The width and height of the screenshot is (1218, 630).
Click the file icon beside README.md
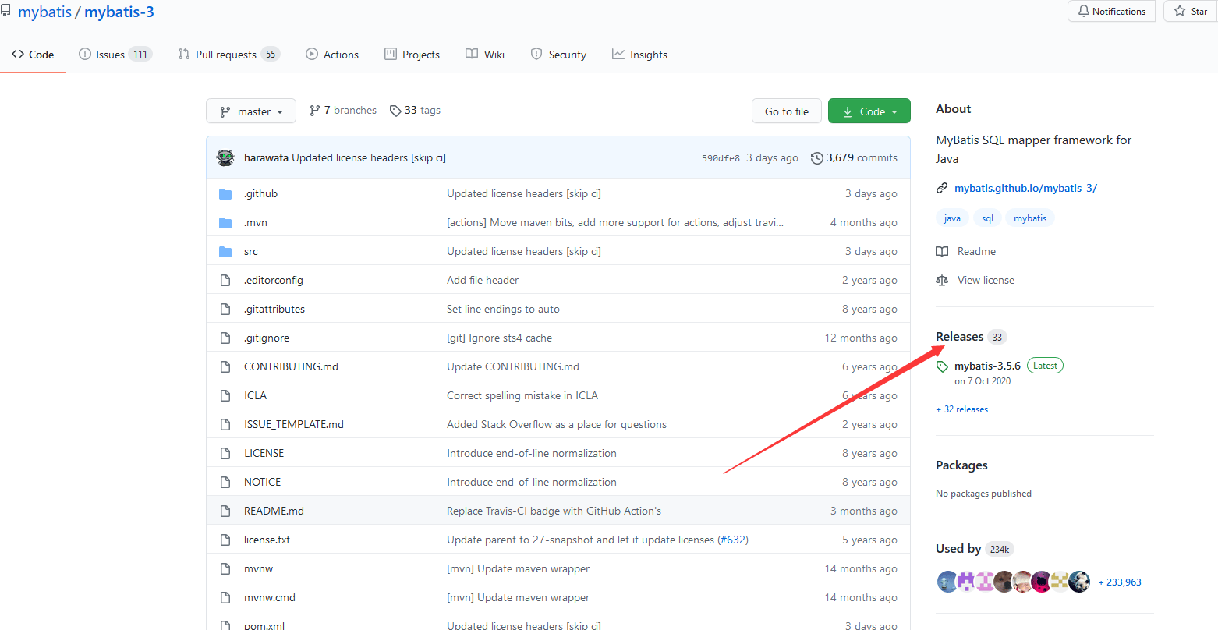tap(225, 511)
